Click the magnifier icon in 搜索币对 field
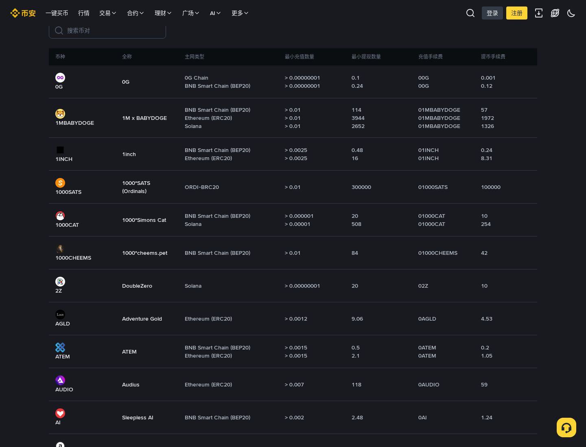 pos(59,30)
